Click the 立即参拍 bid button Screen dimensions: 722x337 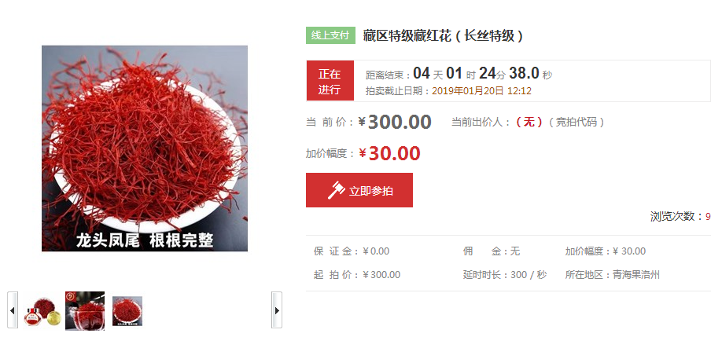[359, 190]
